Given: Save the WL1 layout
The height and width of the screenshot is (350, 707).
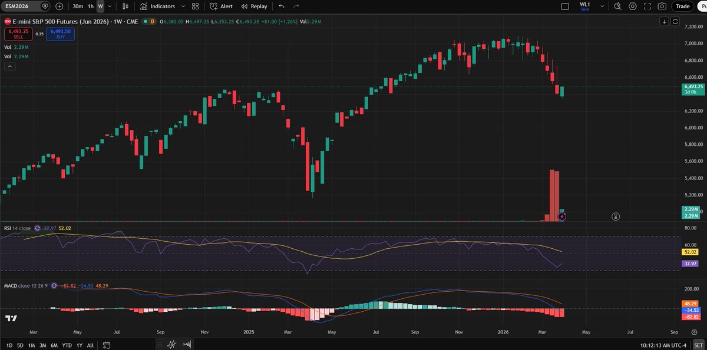Looking at the screenshot, I should pos(584,9).
